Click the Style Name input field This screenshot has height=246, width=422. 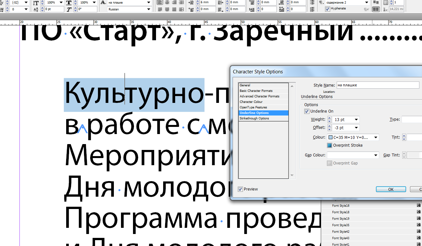click(378, 85)
